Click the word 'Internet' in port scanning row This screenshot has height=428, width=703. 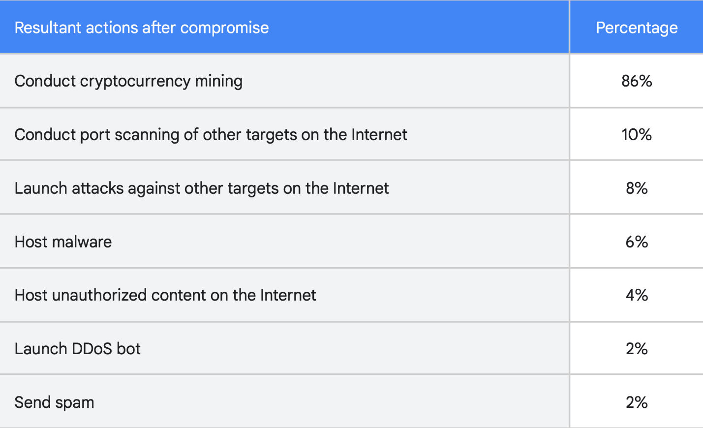click(379, 135)
